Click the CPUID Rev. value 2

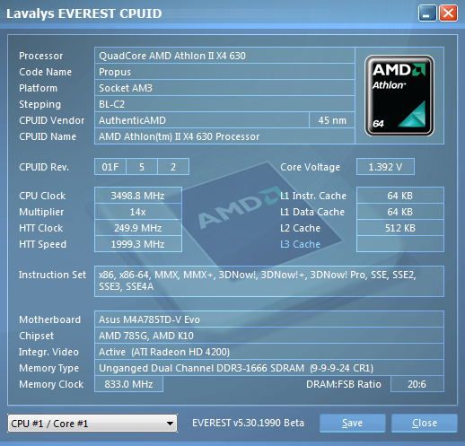pyautogui.click(x=173, y=167)
